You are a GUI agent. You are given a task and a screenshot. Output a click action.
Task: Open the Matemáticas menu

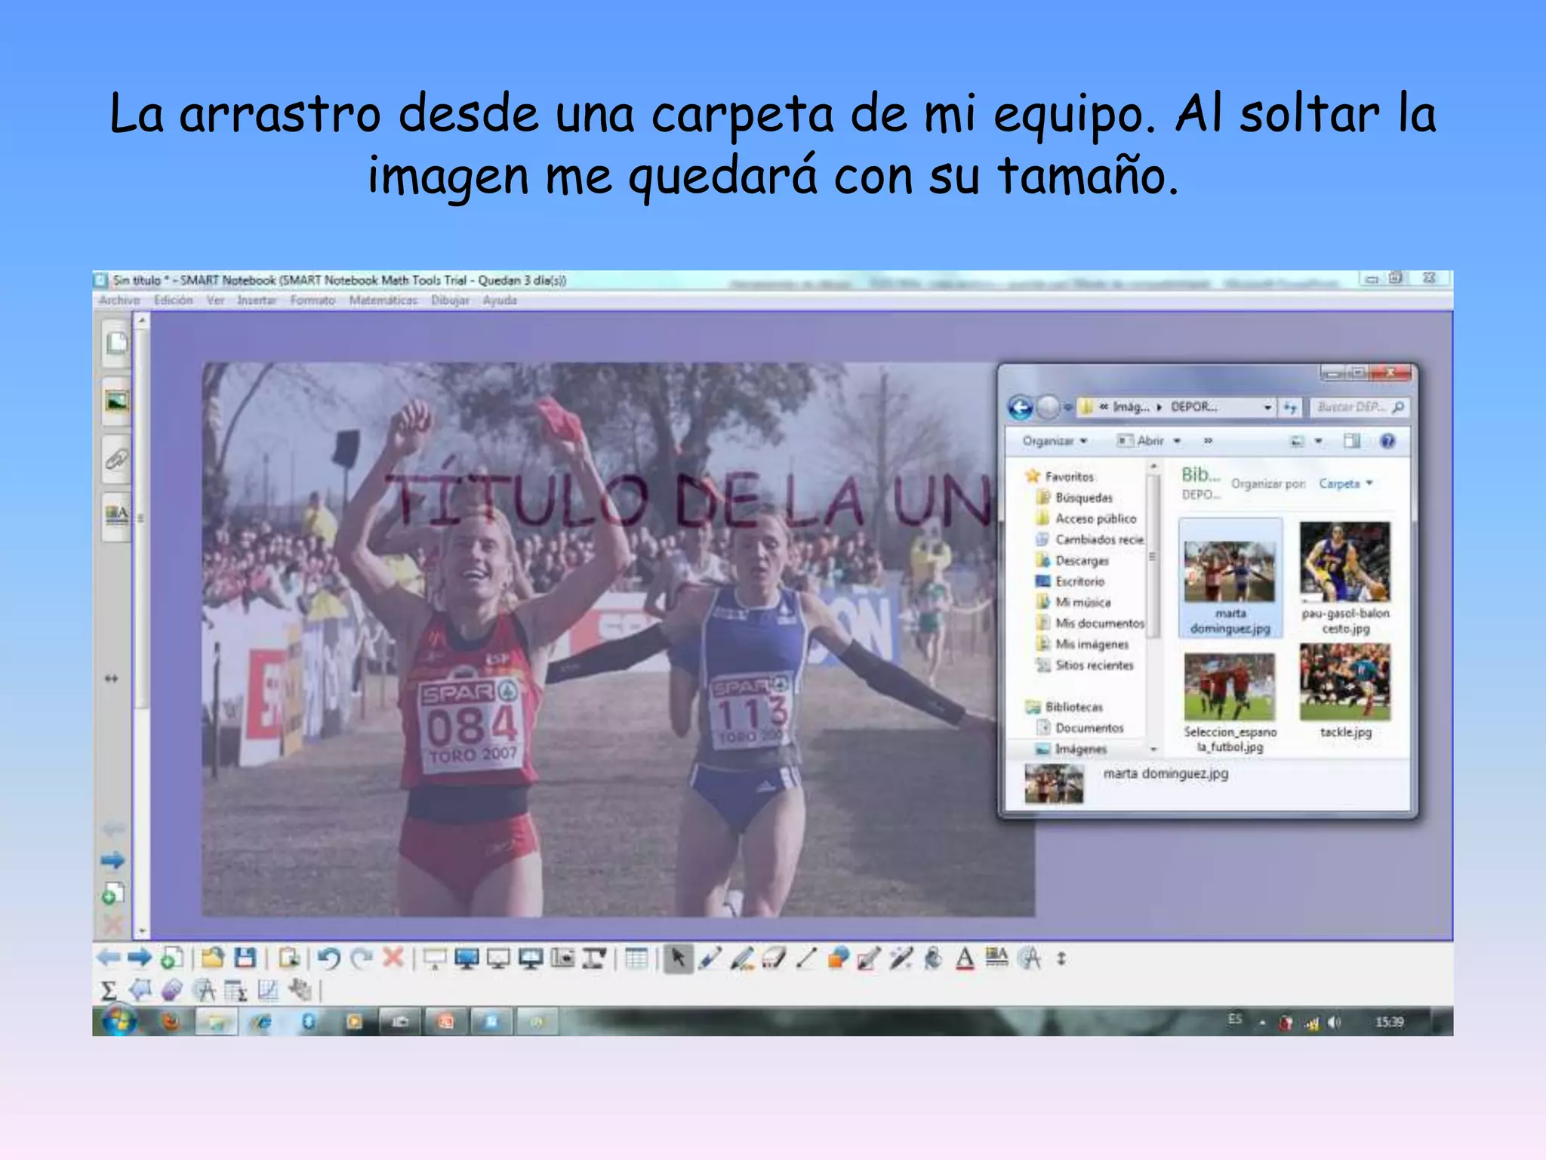click(x=383, y=301)
